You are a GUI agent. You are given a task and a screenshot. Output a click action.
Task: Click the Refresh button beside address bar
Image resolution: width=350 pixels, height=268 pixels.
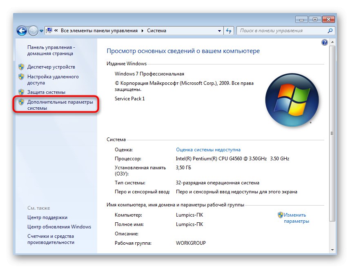pyautogui.click(x=229, y=31)
